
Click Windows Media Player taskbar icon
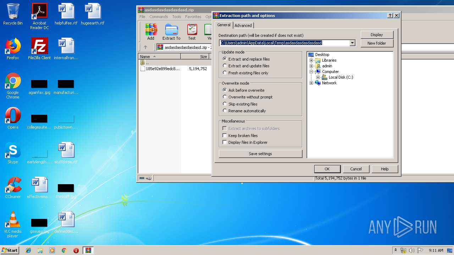pos(52,250)
